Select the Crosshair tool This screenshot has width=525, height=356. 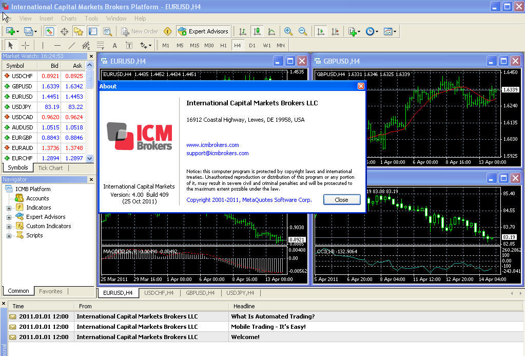[x=25, y=45]
